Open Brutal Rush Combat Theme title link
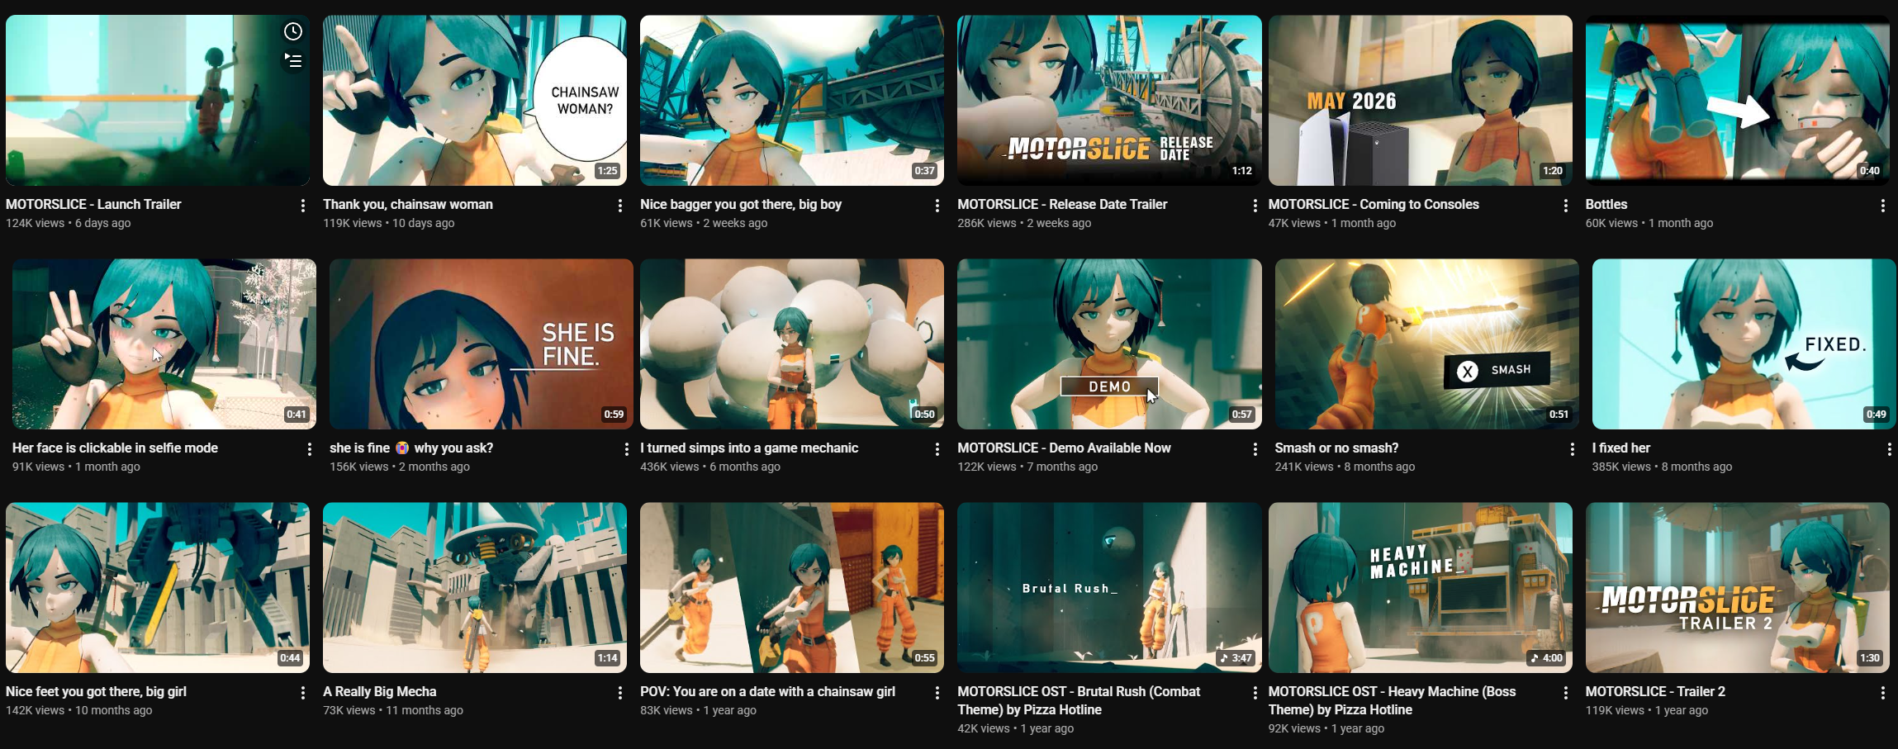This screenshot has height=749, width=1898. pyautogui.click(x=1079, y=700)
